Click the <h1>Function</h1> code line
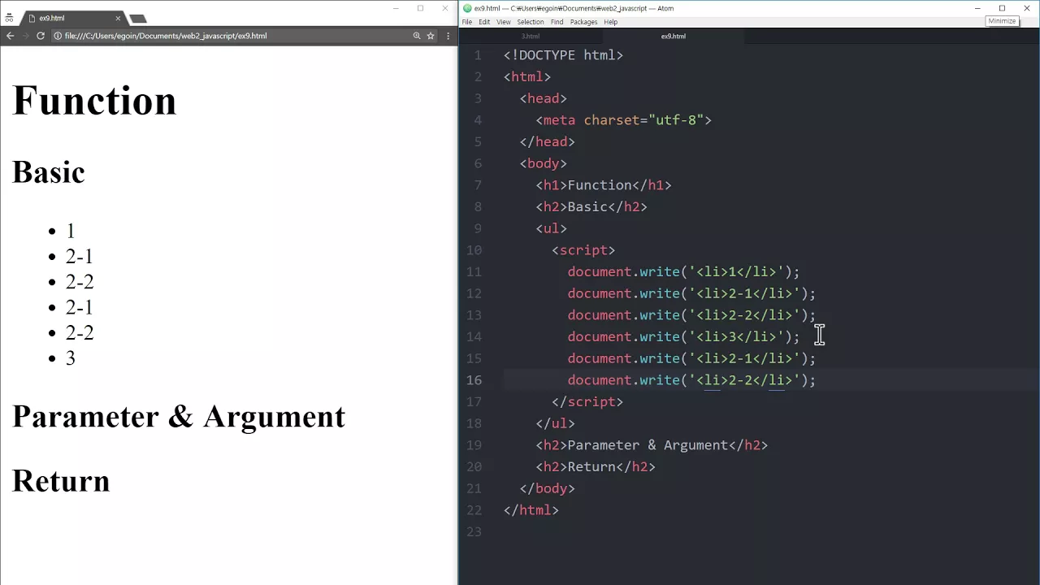The width and height of the screenshot is (1040, 585). pos(603,185)
